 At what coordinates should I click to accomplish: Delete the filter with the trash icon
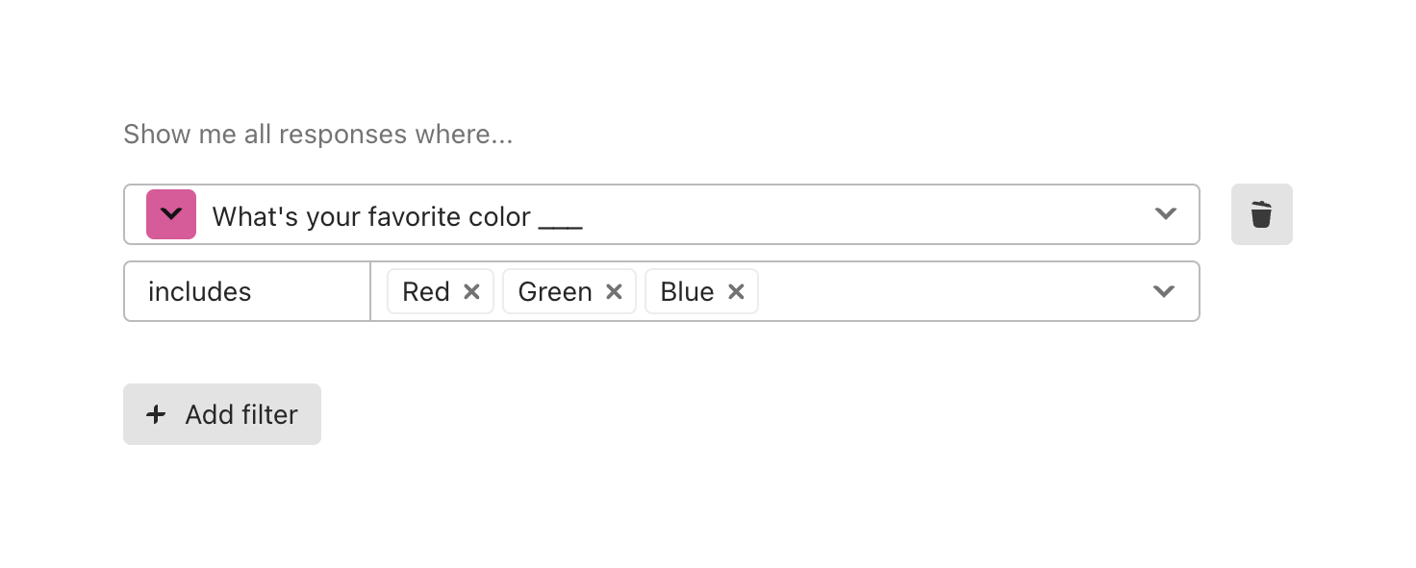(x=1261, y=214)
